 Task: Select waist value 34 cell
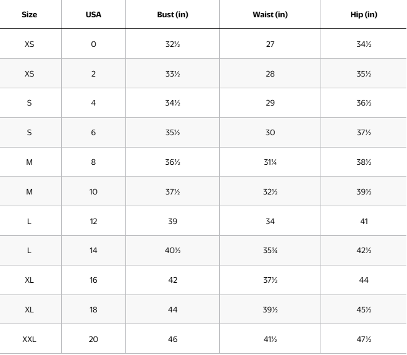pyautogui.click(x=270, y=221)
